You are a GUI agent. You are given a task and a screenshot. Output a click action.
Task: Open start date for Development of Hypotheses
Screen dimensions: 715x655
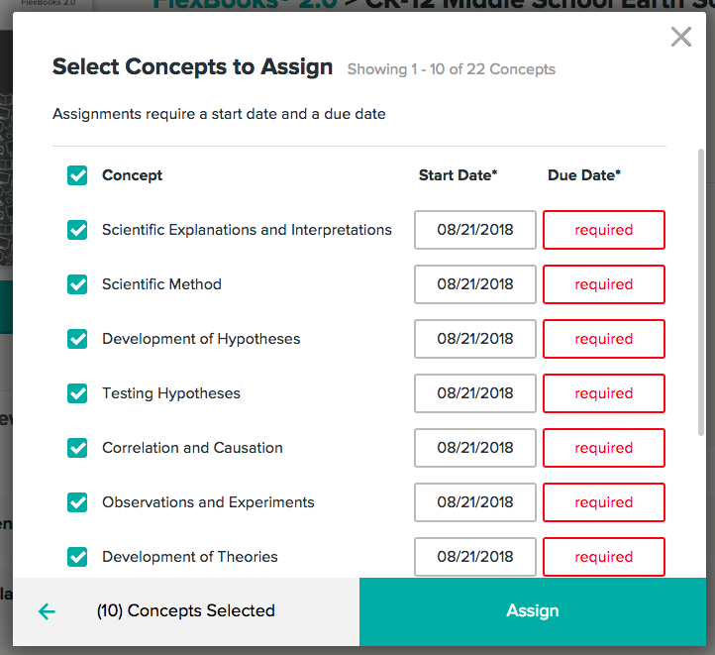click(475, 339)
